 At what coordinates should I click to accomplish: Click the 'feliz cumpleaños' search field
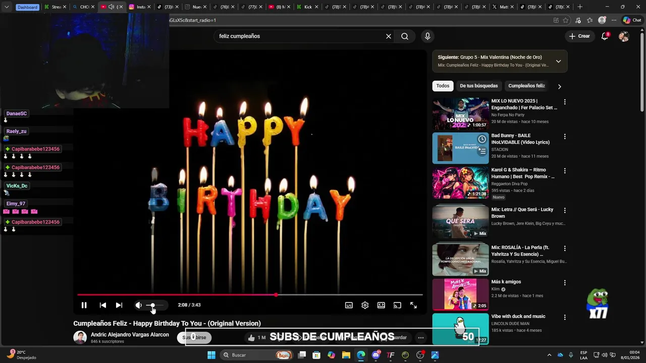[300, 36]
